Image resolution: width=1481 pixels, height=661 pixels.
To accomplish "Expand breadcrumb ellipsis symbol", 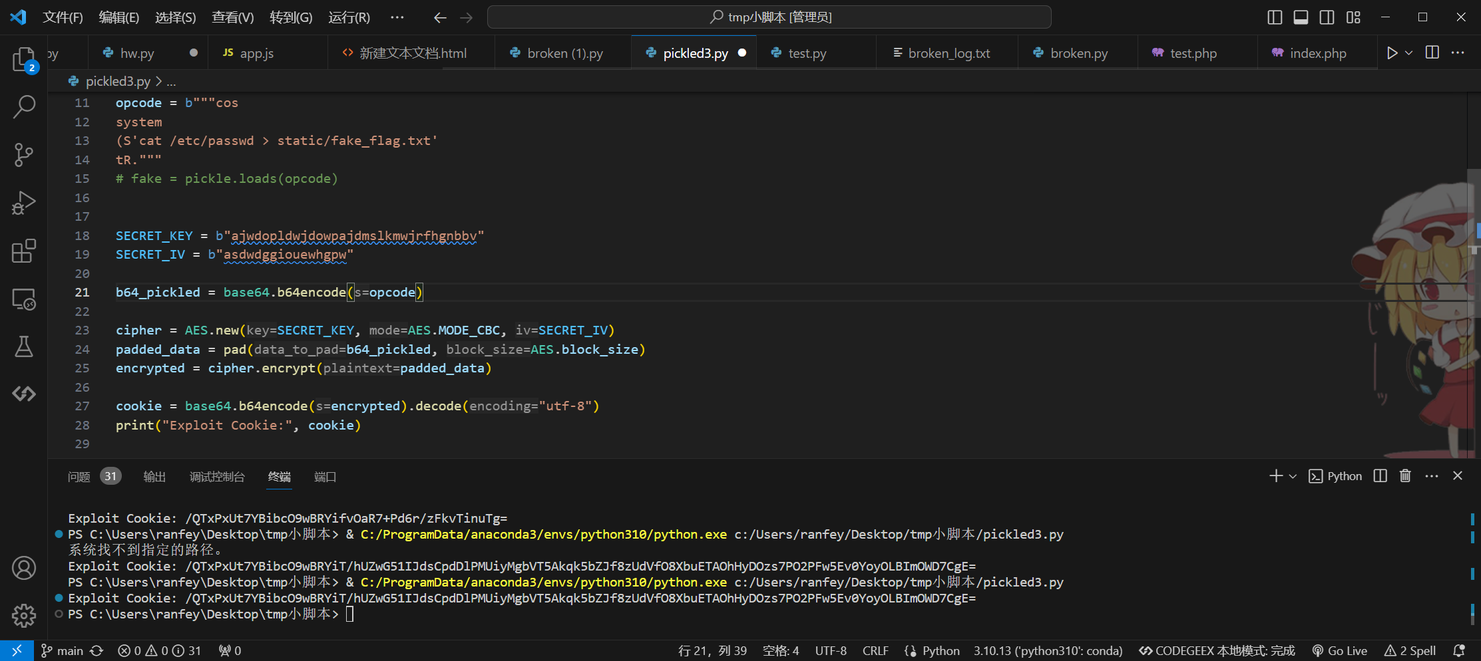I will [x=171, y=82].
